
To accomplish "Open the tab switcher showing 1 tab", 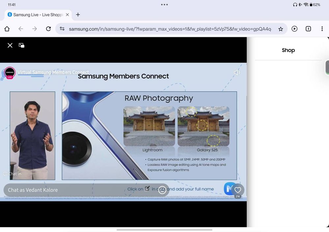I will tap(308, 29).
